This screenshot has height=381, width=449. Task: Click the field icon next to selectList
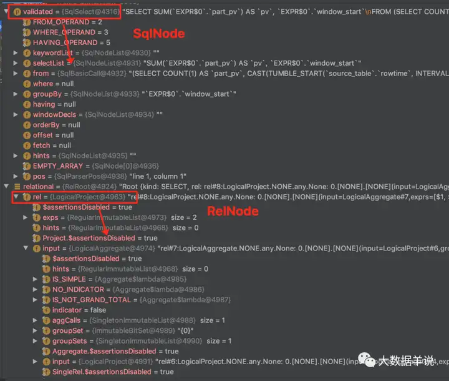pos(27,64)
